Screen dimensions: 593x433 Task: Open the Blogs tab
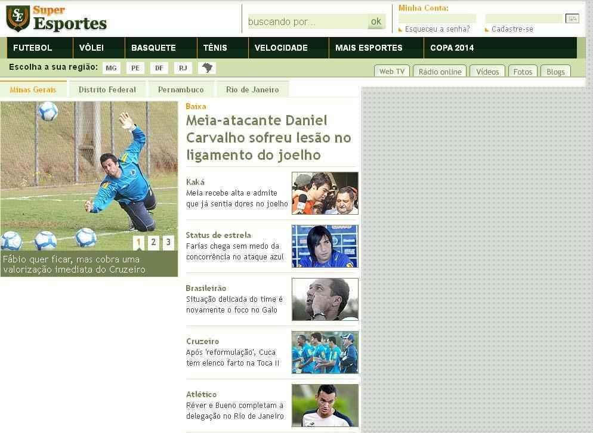pos(555,72)
